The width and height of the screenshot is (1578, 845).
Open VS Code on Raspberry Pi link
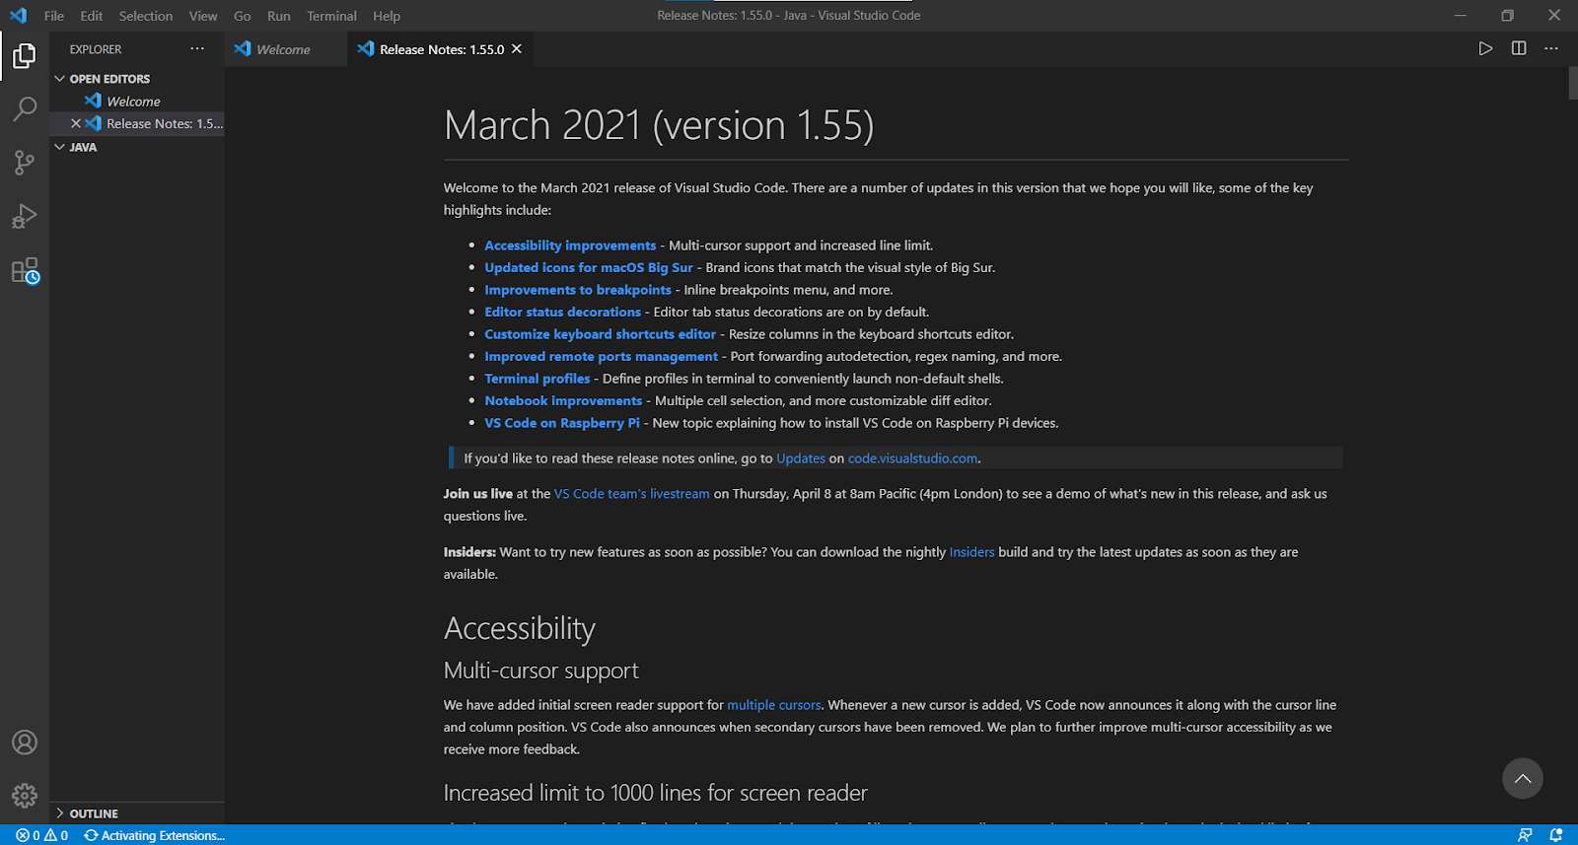pos(562,423)
